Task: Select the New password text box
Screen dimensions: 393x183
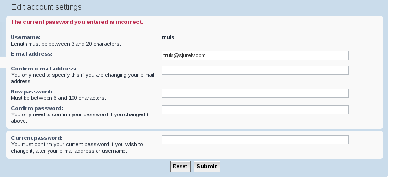Action: (255, 93)
